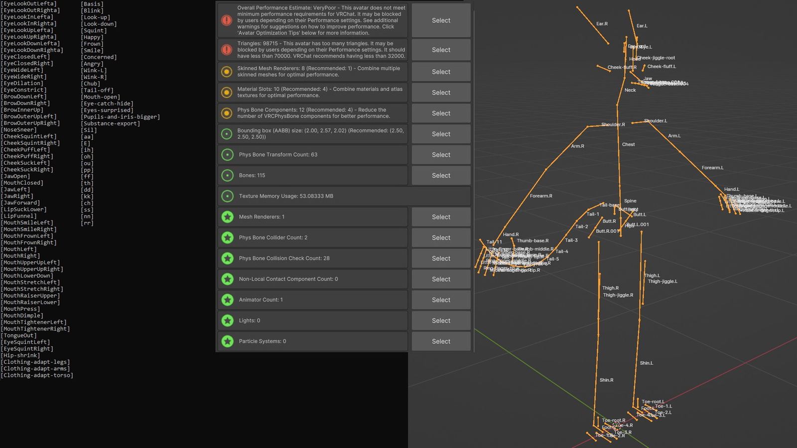Screen dimensions: 797x448
Task: Click Select next to Material Slots
Action: pyautogui.click(x=441, y=93)
